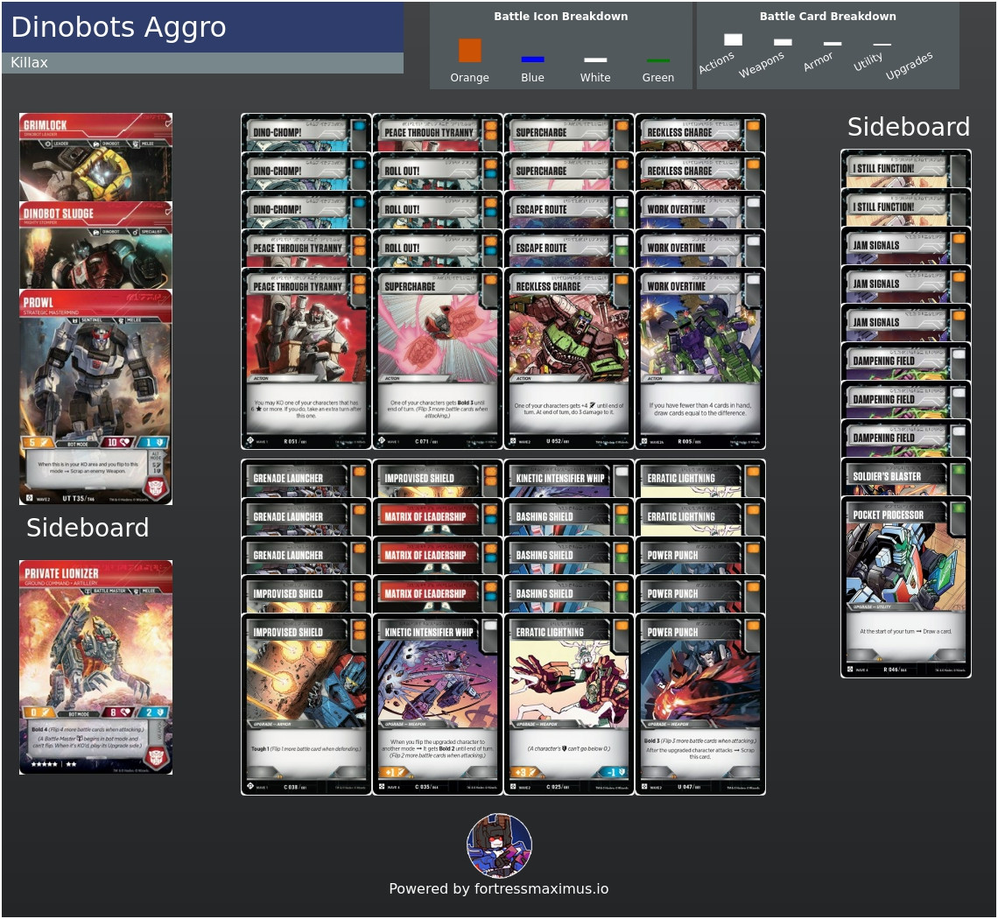The image size is (998, 919).
Task: Click the "Green" legend label
Action: click(657, 78)
